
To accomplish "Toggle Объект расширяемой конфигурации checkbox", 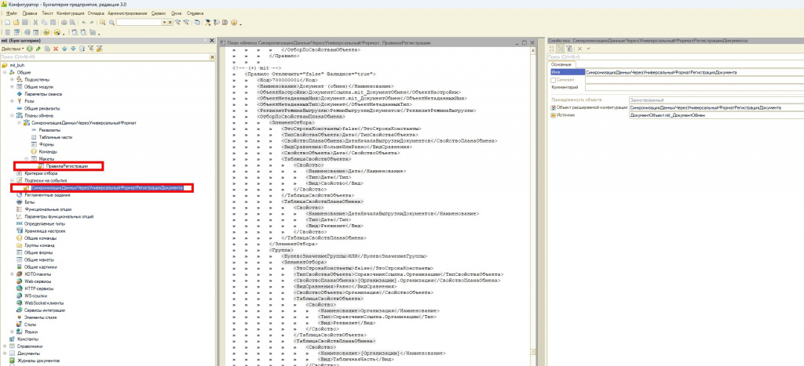I will coord(553,107).
